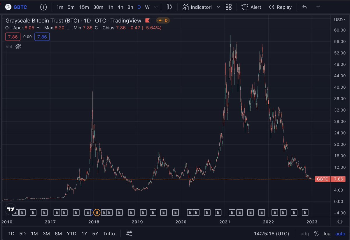This screenshot has height=240, width=350.
Task: Click the orange S split marker
Action: click(97, 213)
